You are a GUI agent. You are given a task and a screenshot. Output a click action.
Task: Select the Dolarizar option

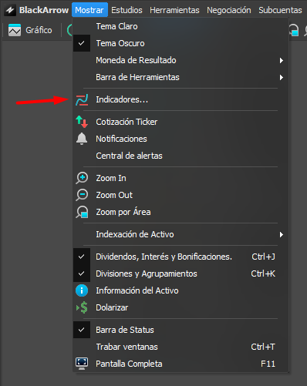click(x=180, y=307)
